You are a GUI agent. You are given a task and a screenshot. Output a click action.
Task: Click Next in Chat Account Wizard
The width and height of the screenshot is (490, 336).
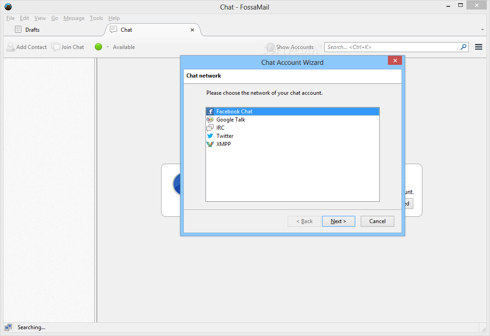point(338,221)
